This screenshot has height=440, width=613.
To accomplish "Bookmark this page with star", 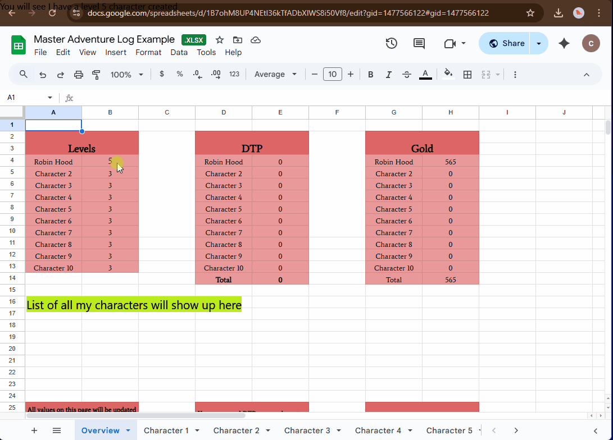I will coord(530,13).
